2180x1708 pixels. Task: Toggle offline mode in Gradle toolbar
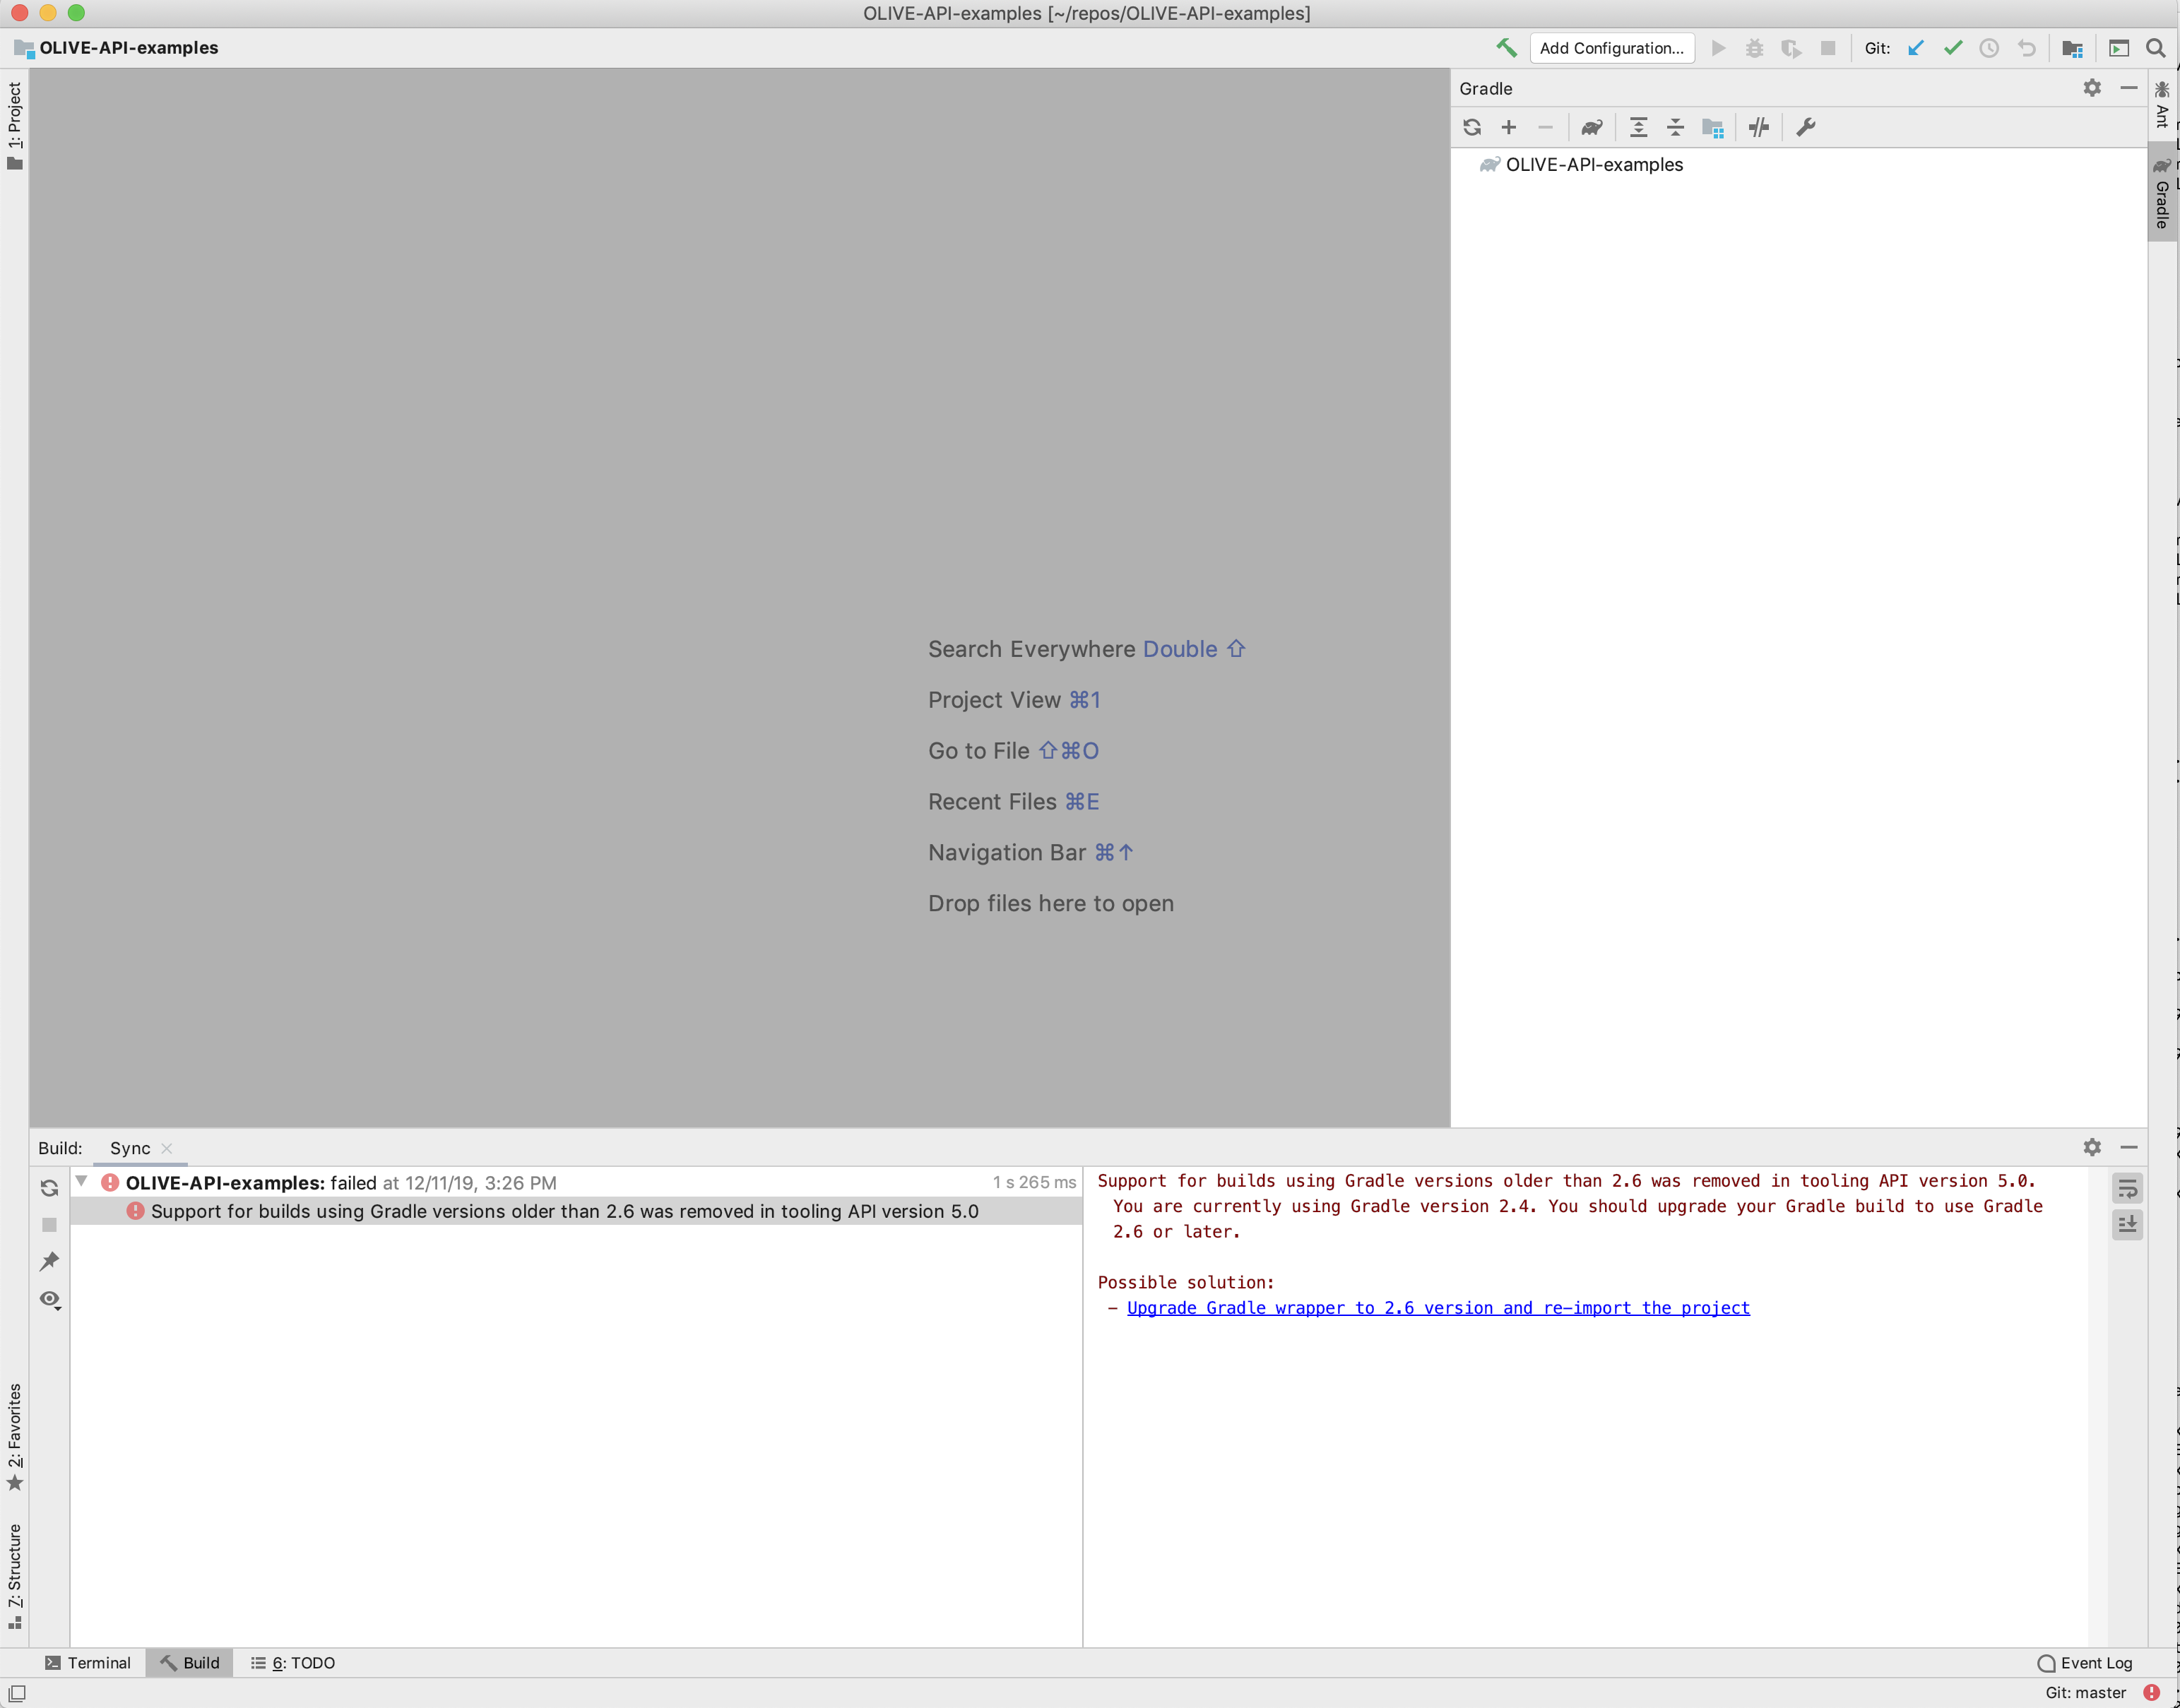[1758, 127]
